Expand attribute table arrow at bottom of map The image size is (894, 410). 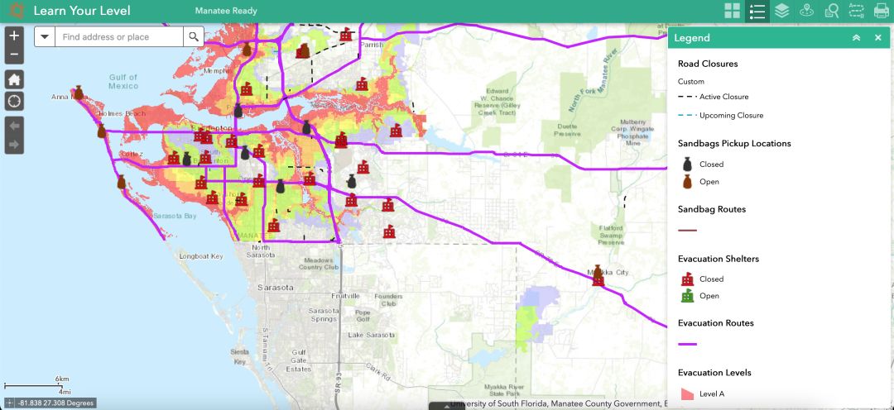(x=446, y=406)
